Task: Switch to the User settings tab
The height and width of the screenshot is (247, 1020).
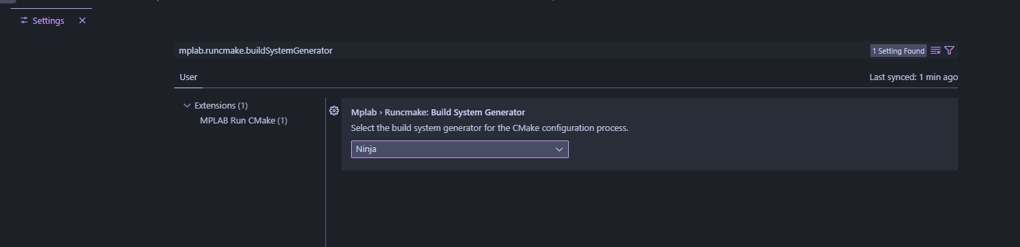Action: coord(188,77)
